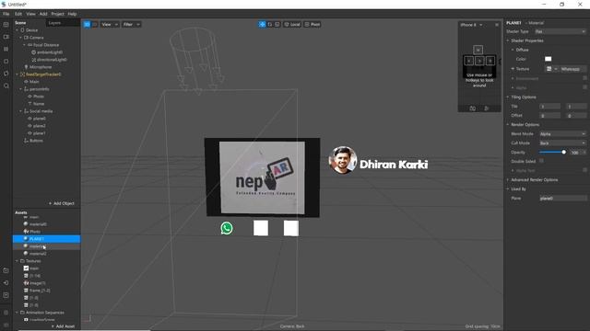Click the white Diffuse color swatch
The height and width of the screenshot is (331, 590).
pyautogui.click(x=549, y=59)
